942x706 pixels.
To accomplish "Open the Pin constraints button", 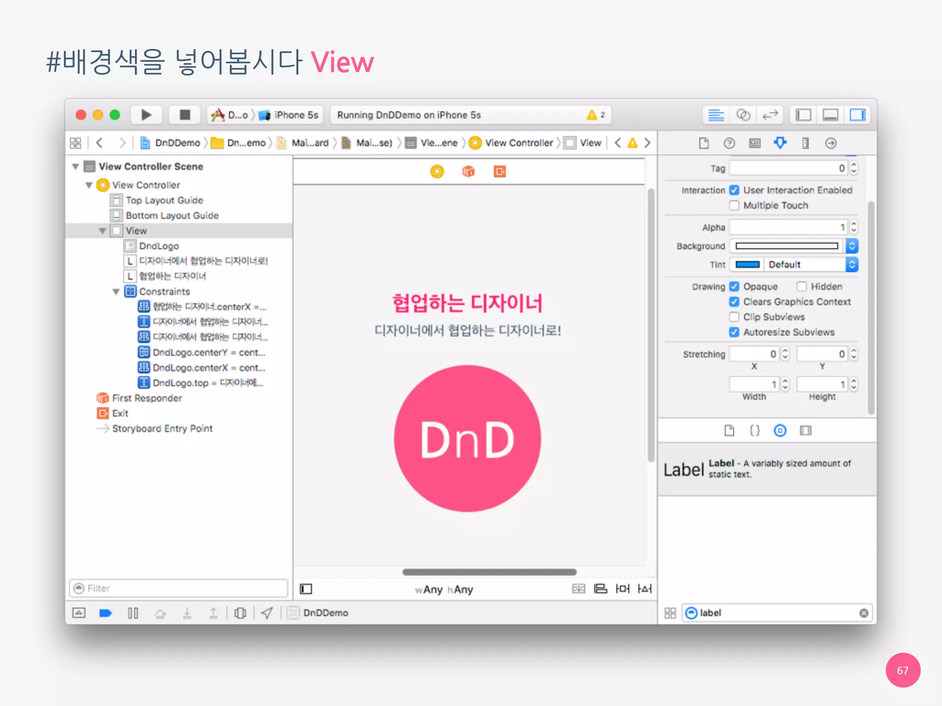I will coord(622,589).
